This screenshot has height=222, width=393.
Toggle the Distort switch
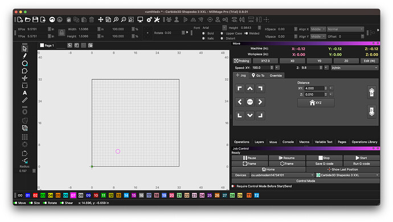[x=222, y=38]
